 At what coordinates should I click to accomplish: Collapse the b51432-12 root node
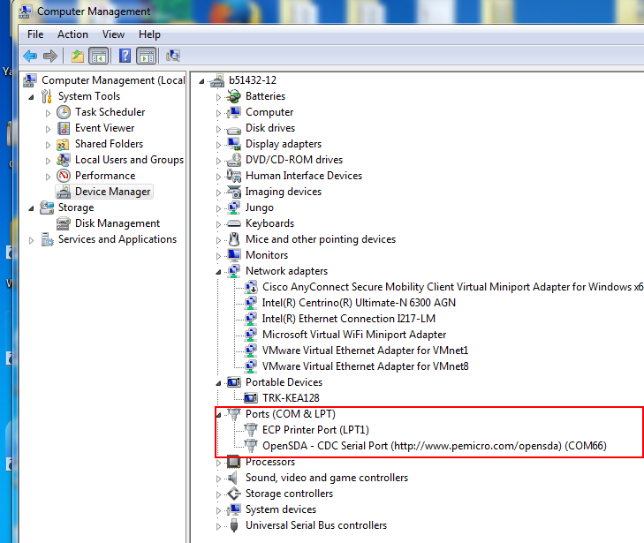pyautogui.click(x=201, y=82)
